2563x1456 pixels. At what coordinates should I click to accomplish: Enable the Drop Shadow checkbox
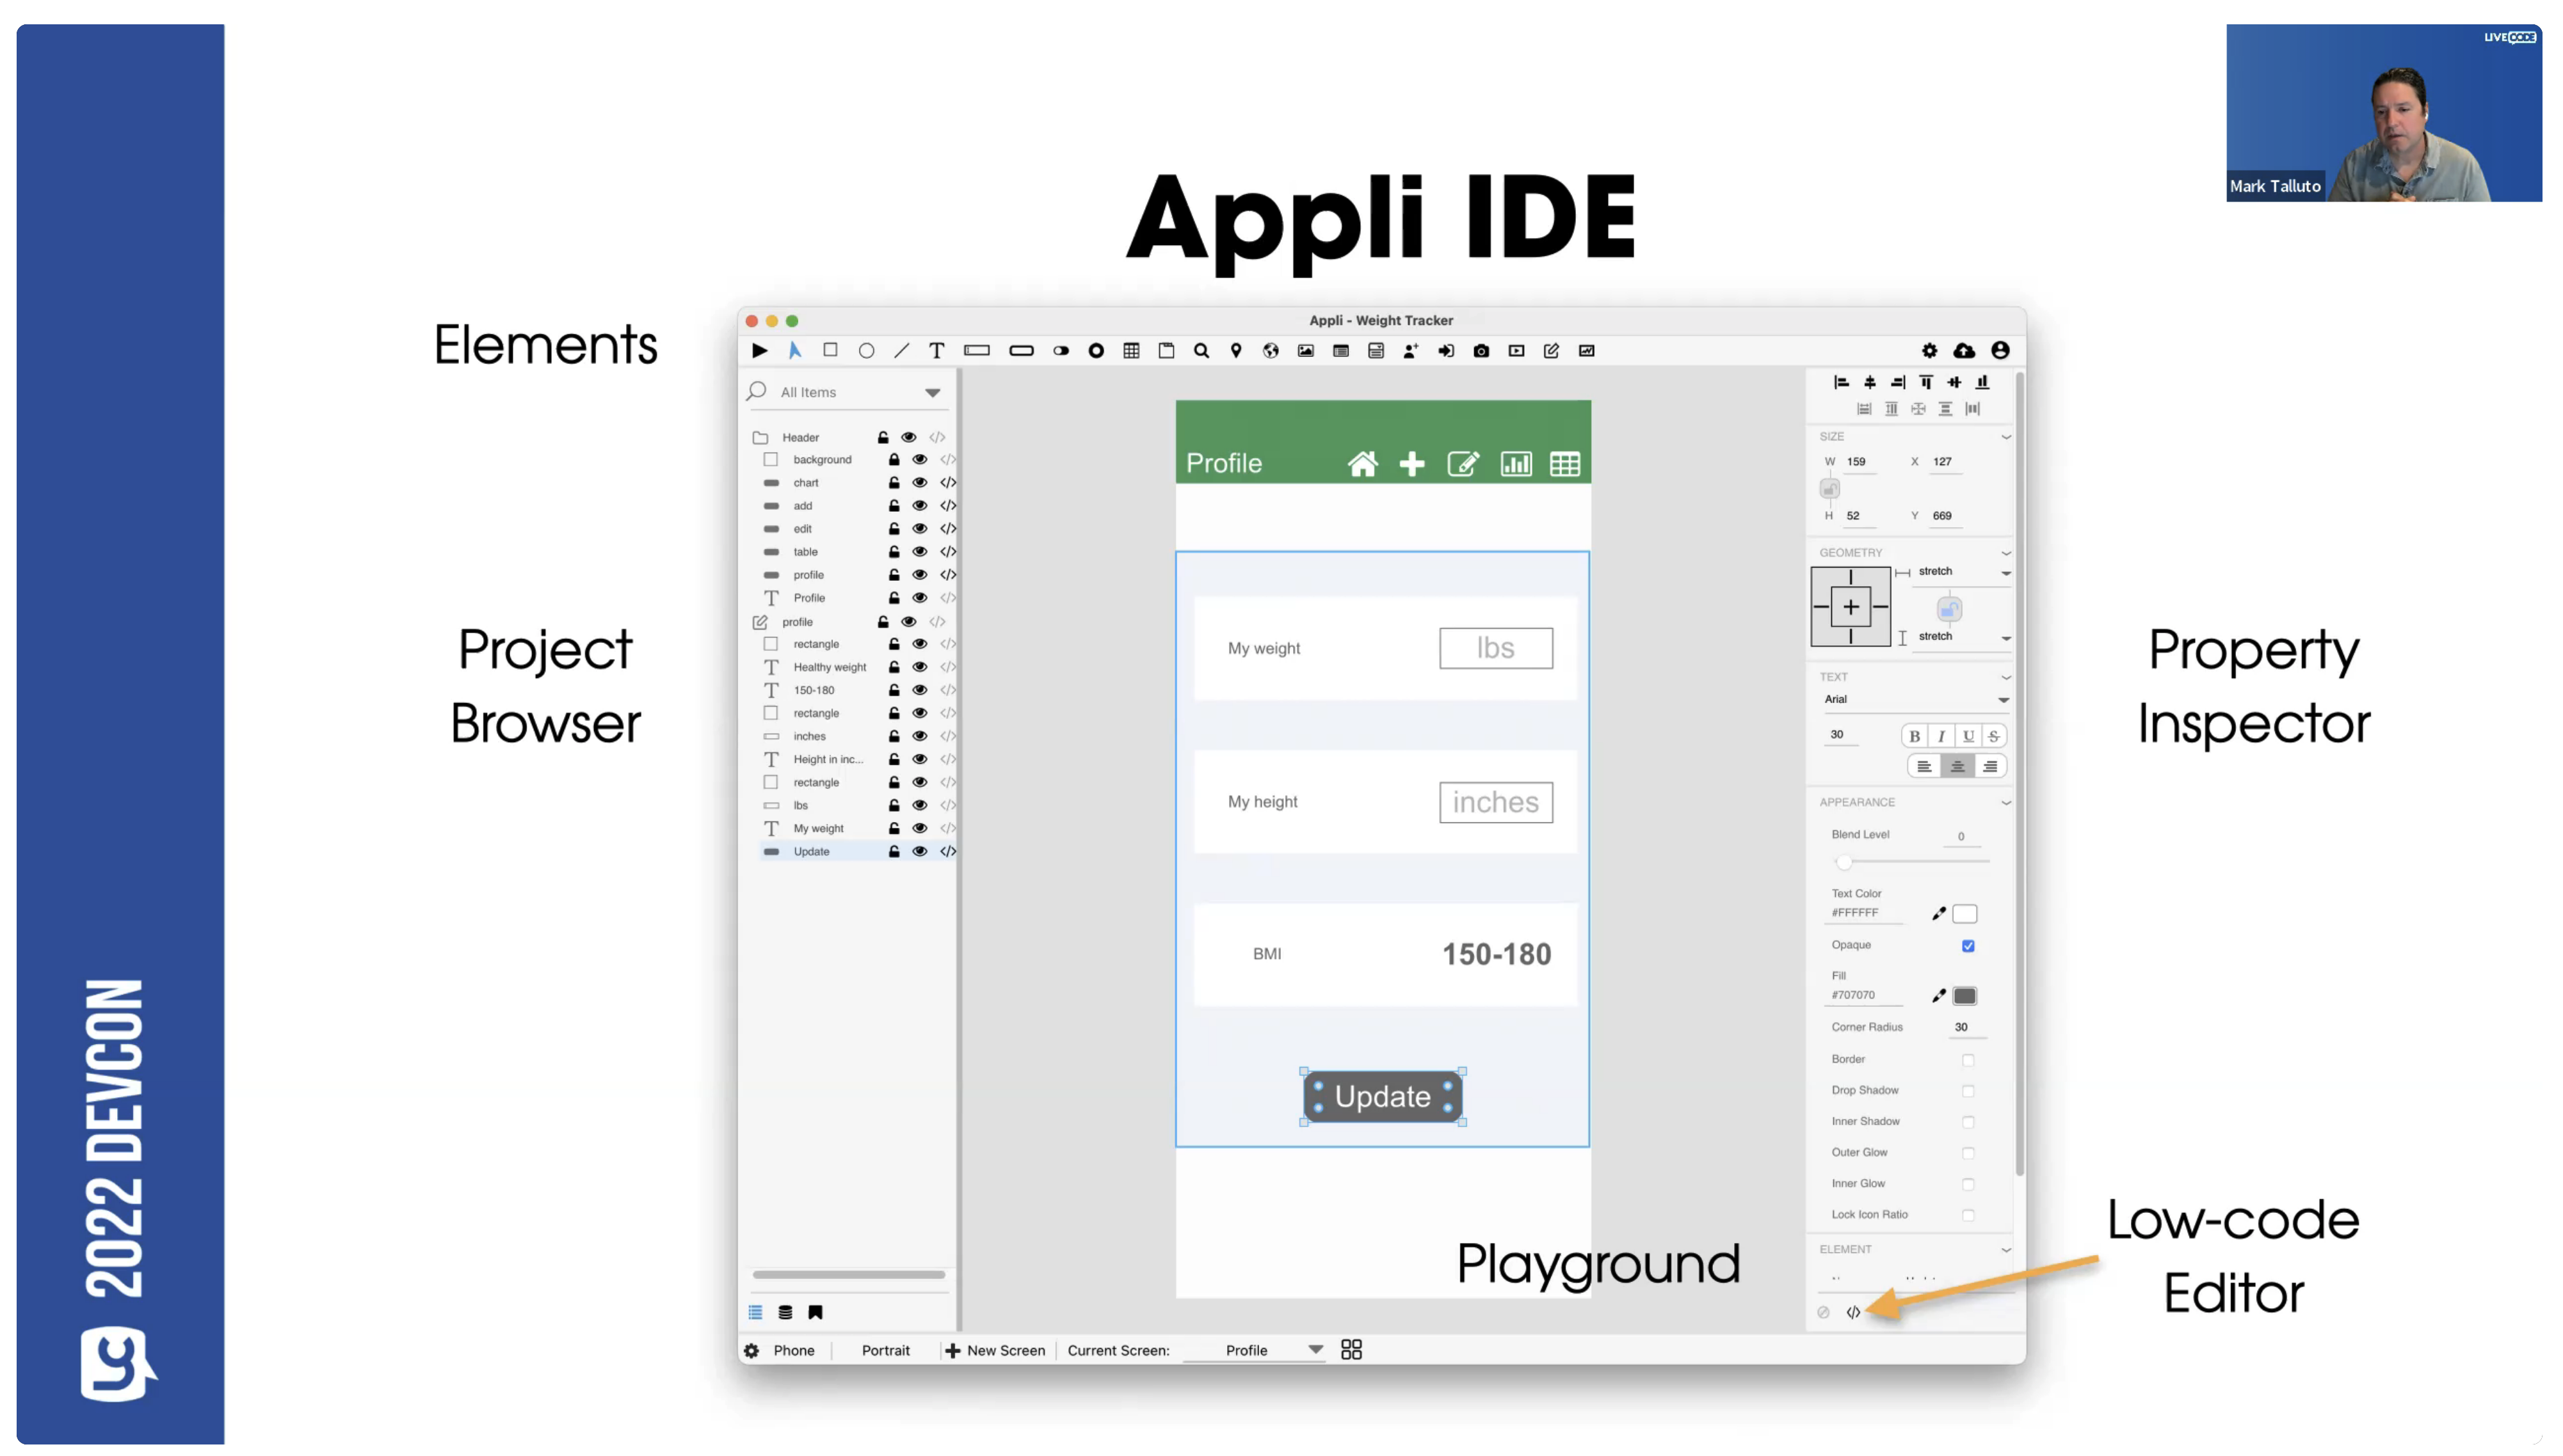[1968, 1091]
